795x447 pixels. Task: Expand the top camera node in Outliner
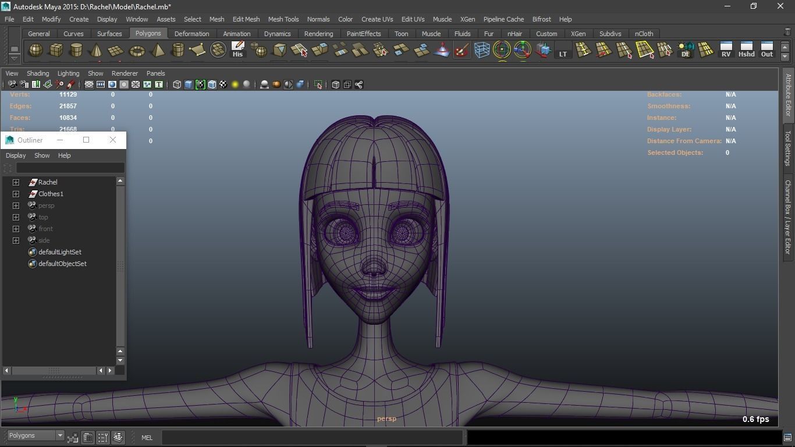pos(16,217)
